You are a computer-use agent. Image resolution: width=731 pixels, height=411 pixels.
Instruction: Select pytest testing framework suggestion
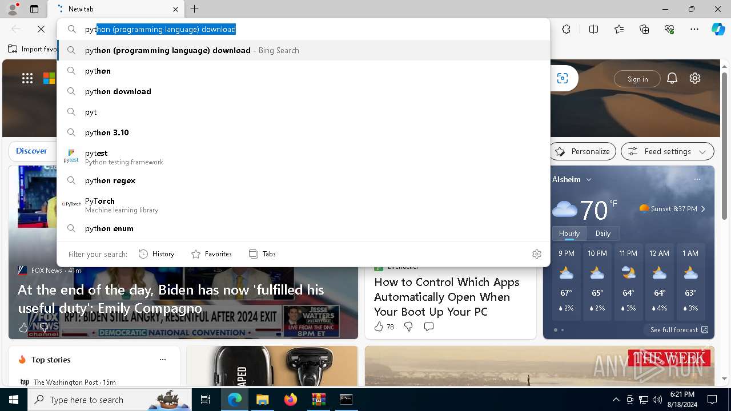(304, 157)
